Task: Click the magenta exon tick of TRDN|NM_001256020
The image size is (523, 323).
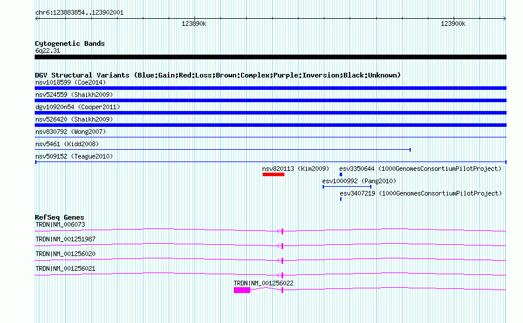Action: click(282, 261)
